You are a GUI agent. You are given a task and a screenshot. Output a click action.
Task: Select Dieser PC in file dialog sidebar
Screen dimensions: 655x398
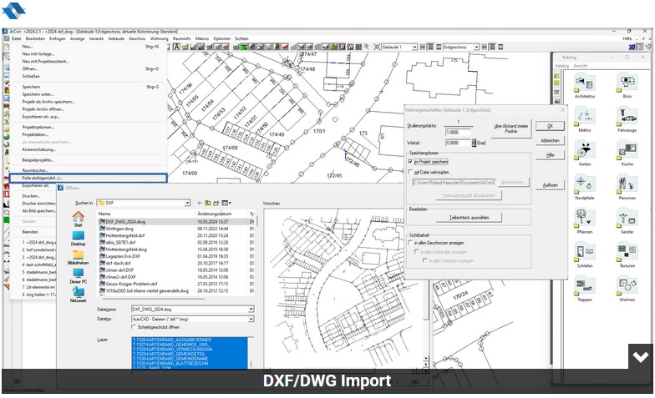coord(79,275)
